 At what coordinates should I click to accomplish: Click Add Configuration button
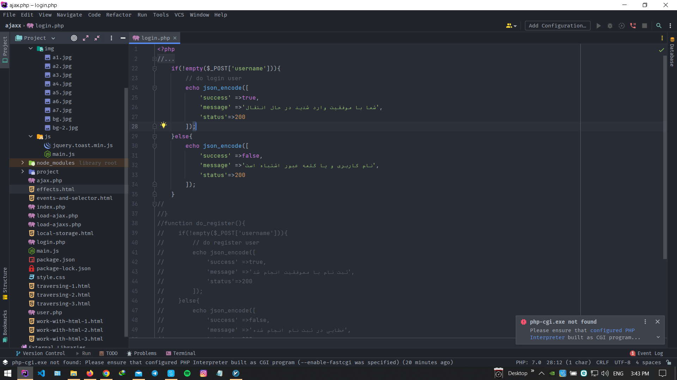557,26
